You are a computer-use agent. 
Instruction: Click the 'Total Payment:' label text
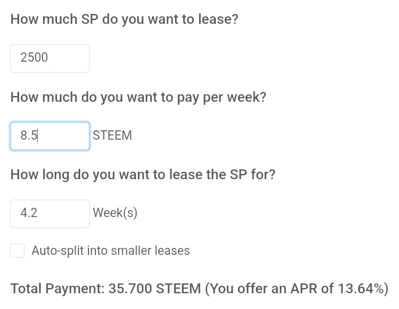coord(58,289)
